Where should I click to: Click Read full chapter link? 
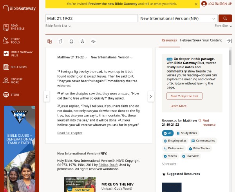click(70, 133)
